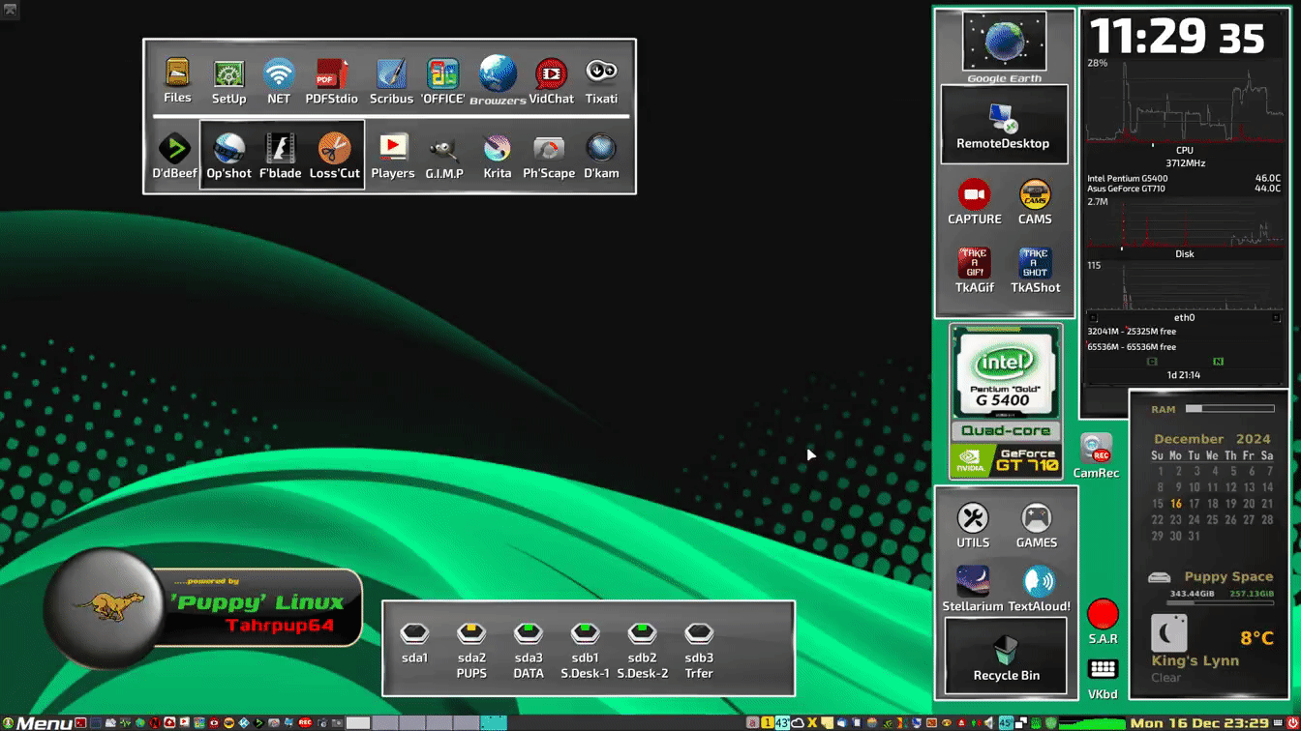
Task: Toggle the VKbd virtual keyboard
Action: click(x=1103, y=677)
